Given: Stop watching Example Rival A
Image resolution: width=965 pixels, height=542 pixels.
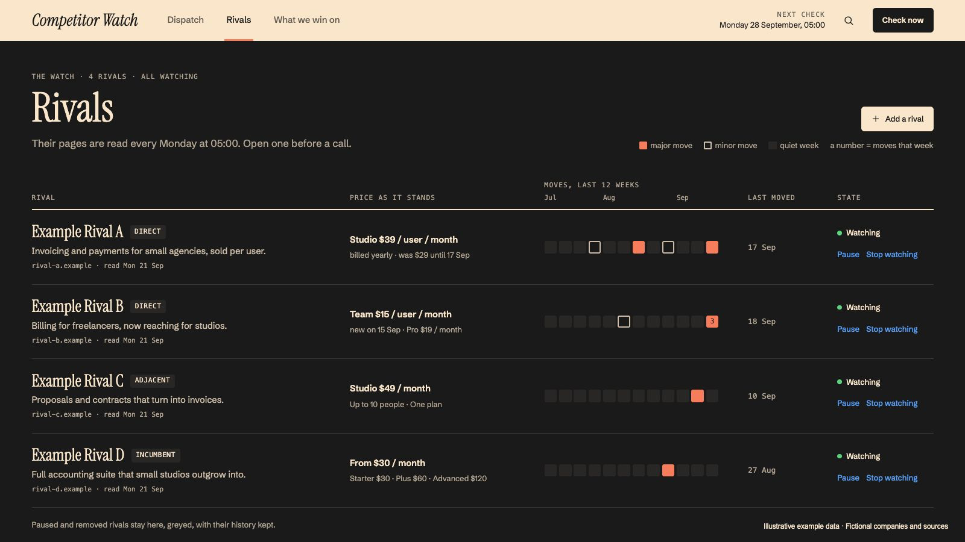Looking at the screenshot, I should point(891,255).
